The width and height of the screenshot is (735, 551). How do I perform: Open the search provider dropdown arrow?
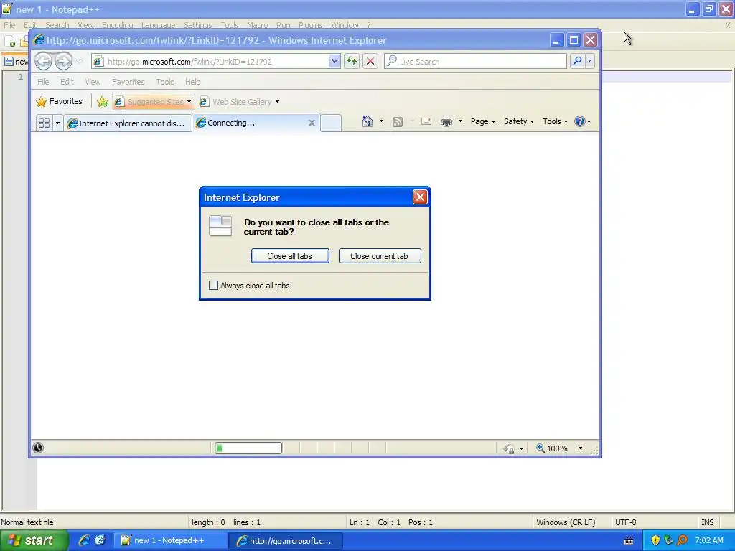(590, 61)
